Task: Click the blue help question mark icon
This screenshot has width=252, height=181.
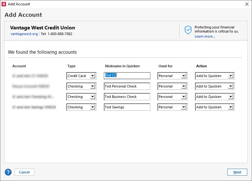Action: (x=8, y=172)
